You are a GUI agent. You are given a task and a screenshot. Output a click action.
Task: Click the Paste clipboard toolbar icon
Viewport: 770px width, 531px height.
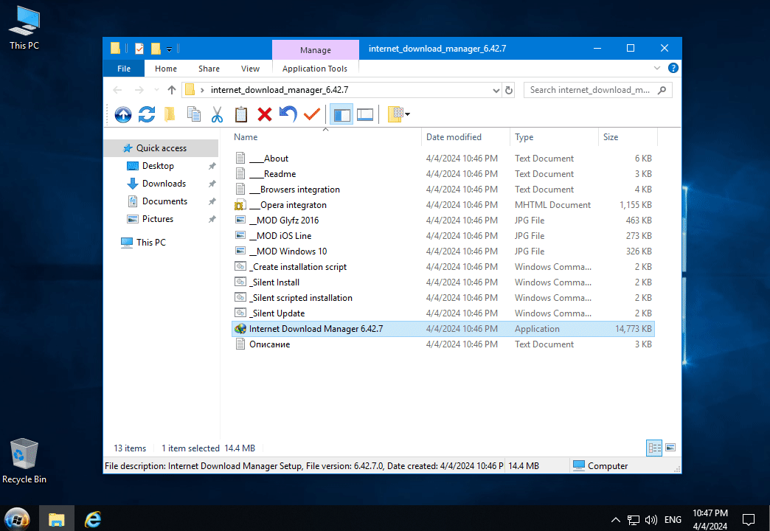(x=240, y=114)
